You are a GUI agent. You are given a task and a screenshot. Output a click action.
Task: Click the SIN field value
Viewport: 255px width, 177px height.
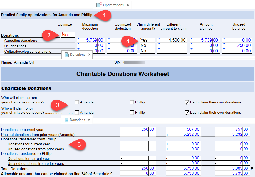134,62
